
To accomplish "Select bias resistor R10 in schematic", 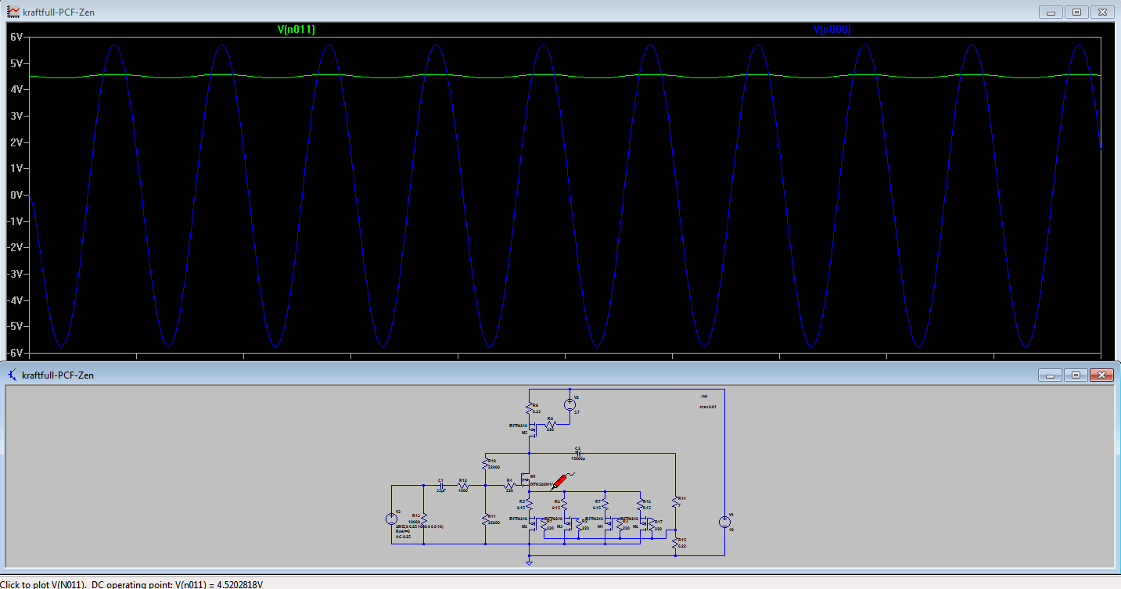I will (x=486, y=464).
